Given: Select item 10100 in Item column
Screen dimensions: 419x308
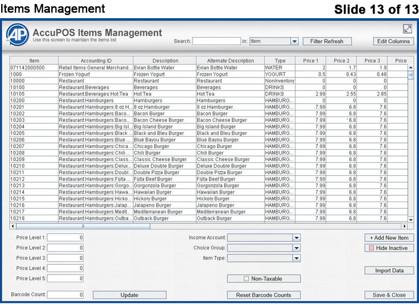Looking at the screenshot, I should click(34, 87).
